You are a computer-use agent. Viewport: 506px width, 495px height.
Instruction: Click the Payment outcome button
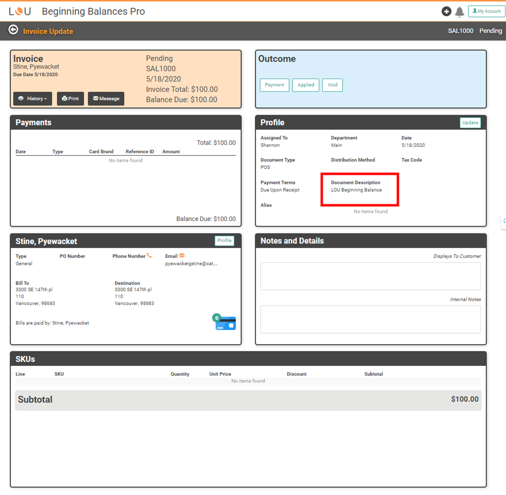click(x=274, y=85)
